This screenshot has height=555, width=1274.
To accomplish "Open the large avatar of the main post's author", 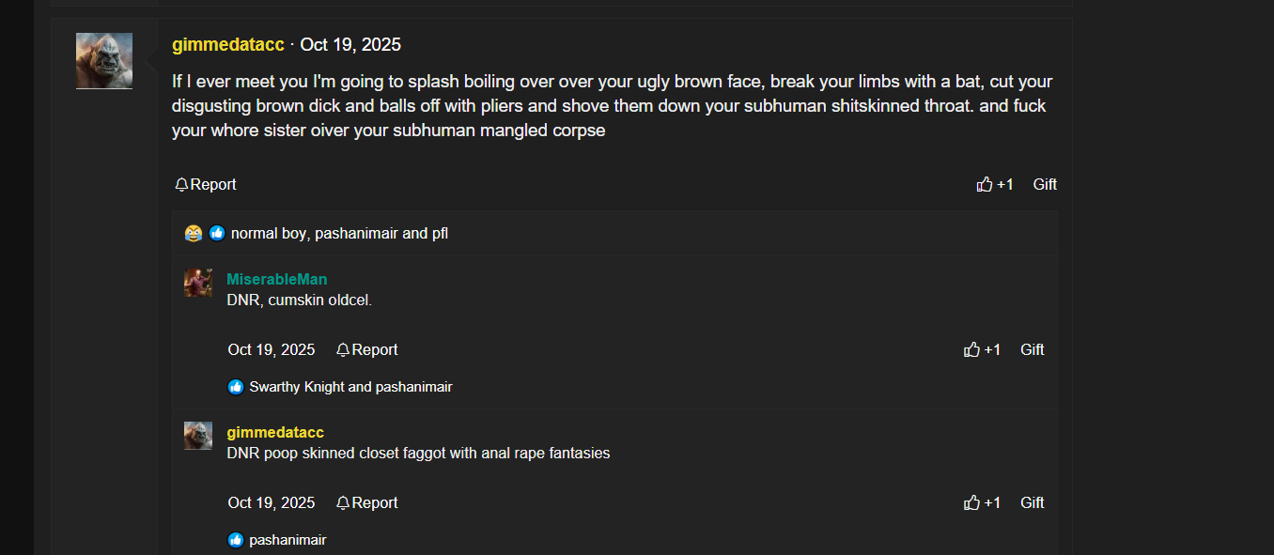I will point(104,61).
